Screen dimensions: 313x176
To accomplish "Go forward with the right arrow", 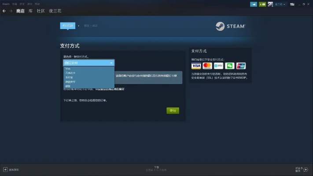I will tap(11, 11).
